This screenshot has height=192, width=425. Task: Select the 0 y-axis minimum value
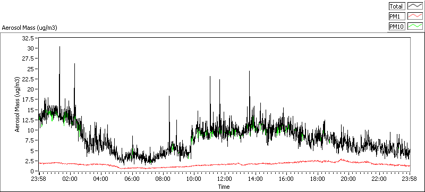[32, 171]
